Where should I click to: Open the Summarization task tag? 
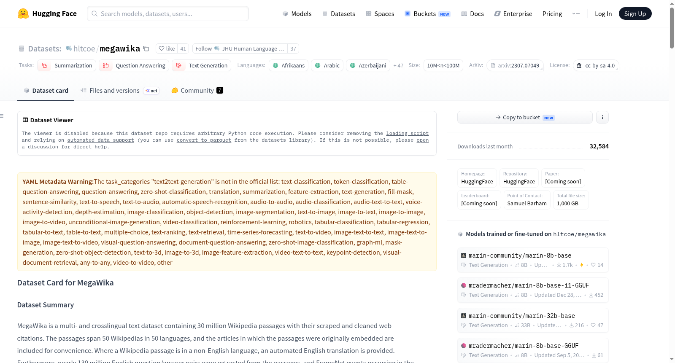[67, 65]
